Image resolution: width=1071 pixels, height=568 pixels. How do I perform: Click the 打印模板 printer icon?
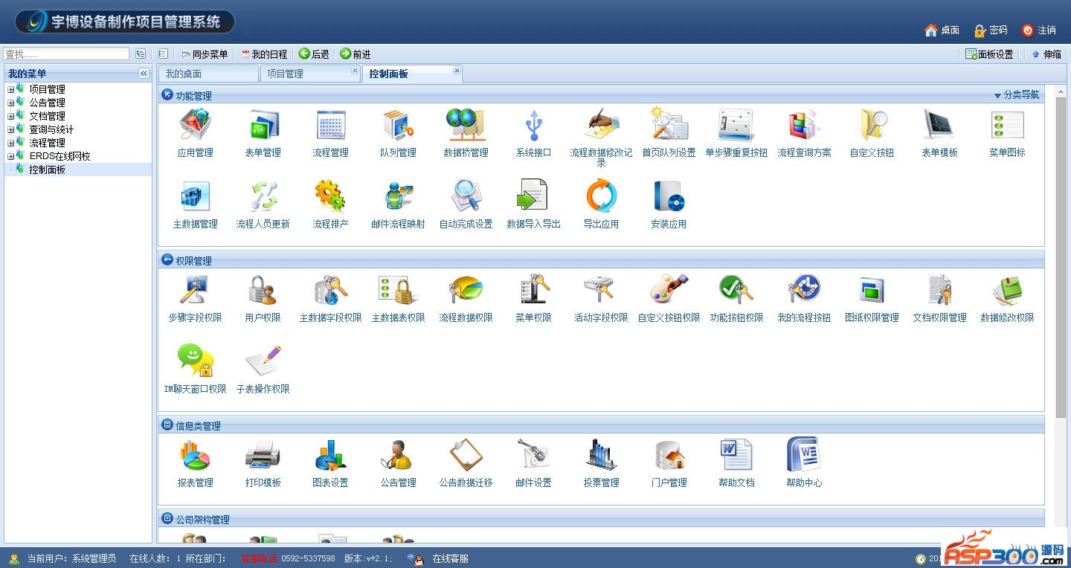coord(263,455)
